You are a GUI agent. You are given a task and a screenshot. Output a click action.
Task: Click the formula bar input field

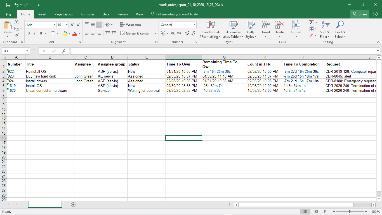pyautogui.click(x=223, y=51)
